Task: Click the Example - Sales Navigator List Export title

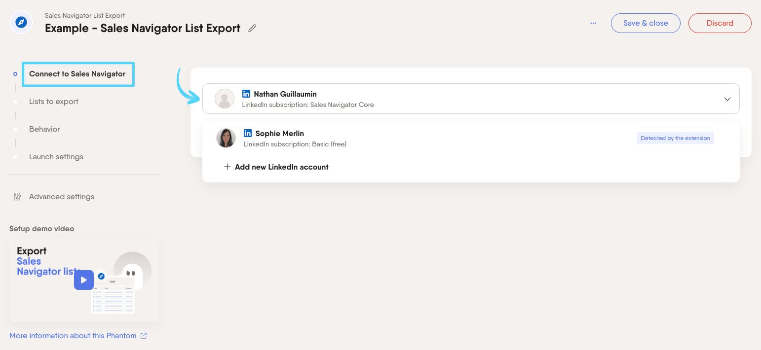Action: (x=143, y=28)
